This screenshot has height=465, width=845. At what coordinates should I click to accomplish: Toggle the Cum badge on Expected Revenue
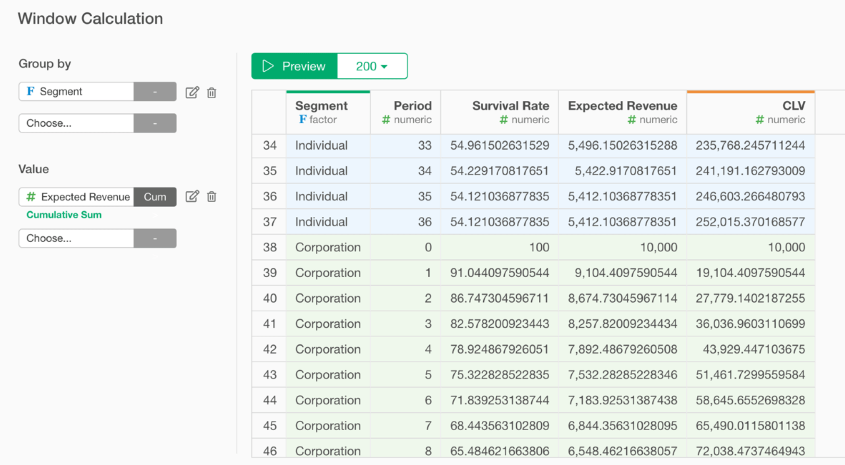pos(155,197)
